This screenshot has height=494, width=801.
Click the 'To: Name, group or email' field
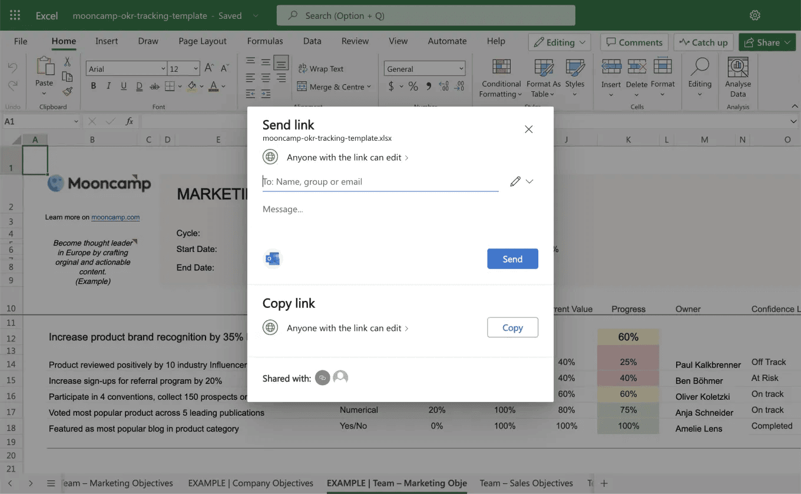tap(380, 181)
